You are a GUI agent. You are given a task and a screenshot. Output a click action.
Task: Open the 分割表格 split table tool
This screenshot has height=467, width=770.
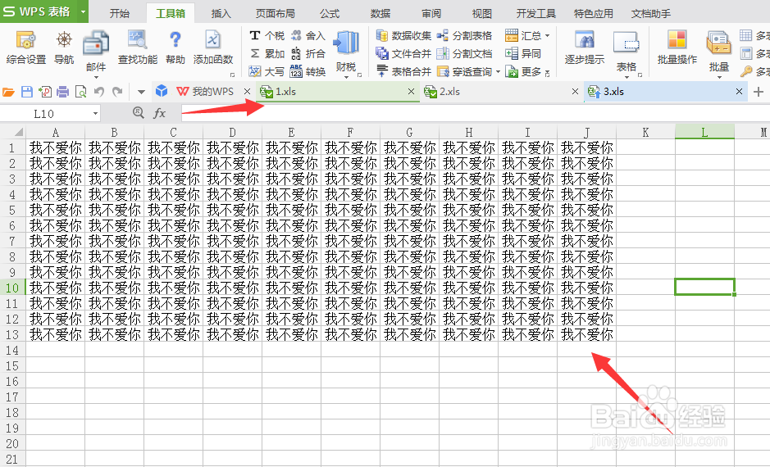coord(465,35)
